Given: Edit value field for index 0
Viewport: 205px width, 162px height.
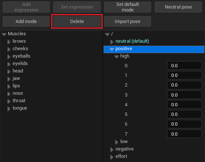Looking at the screenshot, I should pyautogui.click(x=184, y=65).
